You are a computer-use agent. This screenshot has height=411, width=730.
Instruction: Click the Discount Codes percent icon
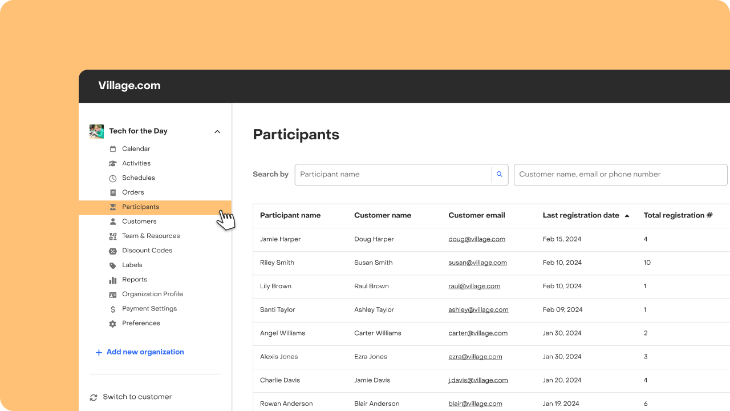(113, 251)
